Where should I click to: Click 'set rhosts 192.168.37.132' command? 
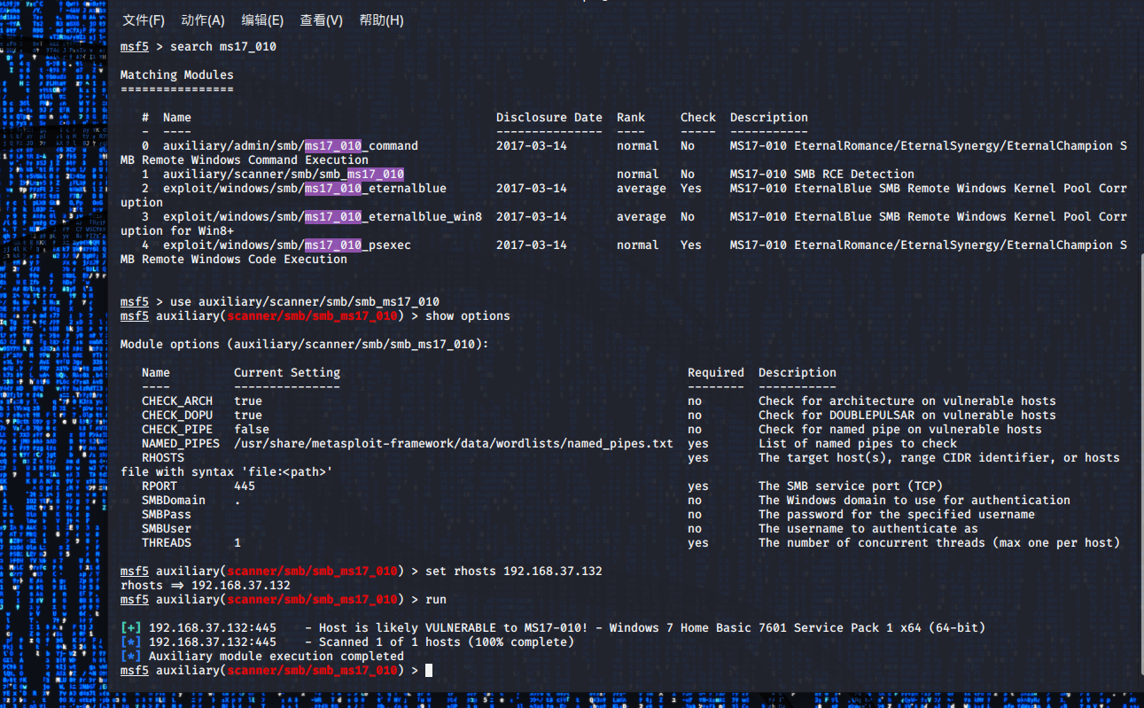[514, 571]
